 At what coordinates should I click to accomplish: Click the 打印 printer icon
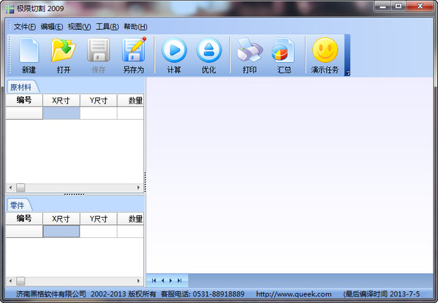pyautogui.click(x=249, y=55)
